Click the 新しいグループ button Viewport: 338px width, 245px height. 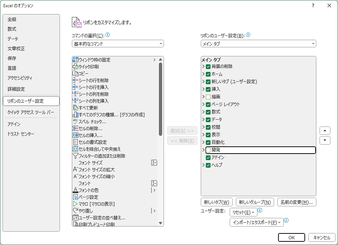[255, 202]
